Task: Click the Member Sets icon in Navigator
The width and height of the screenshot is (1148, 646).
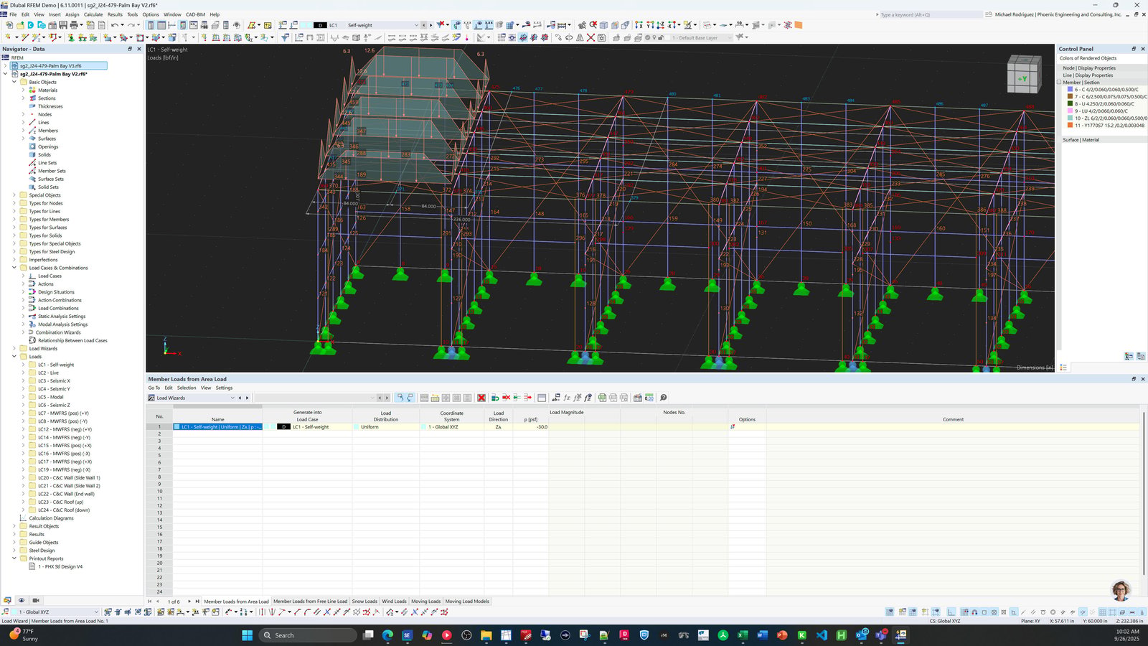Action: point(32,171)
